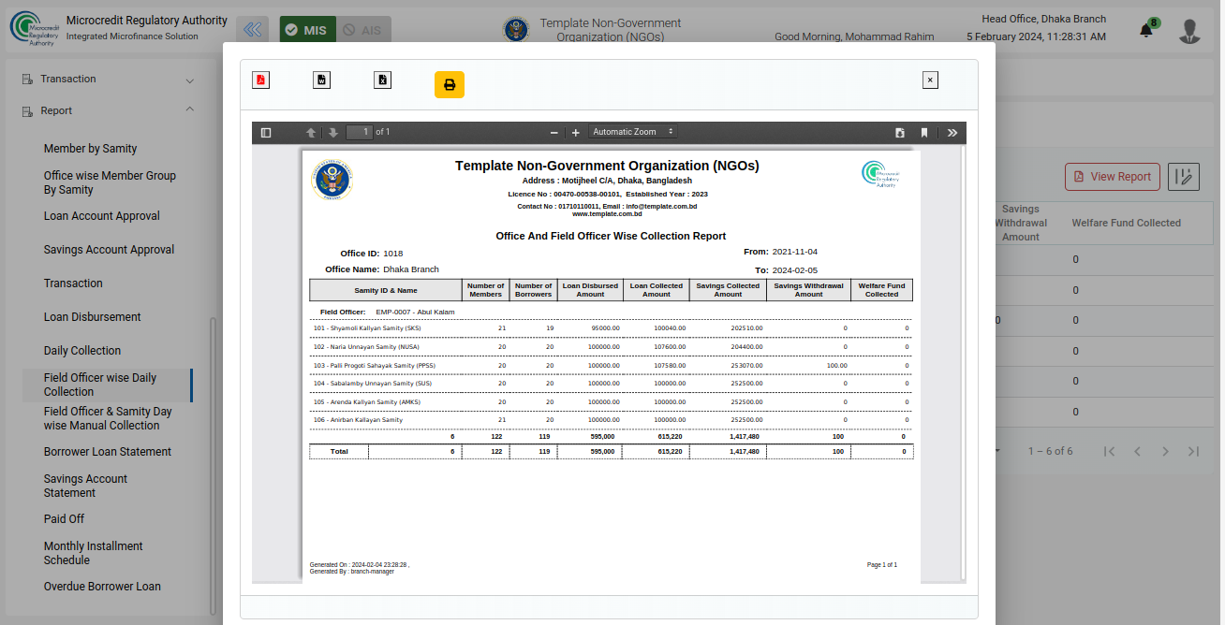Click Savings Withdrawal Amount column header
The height and width of the screenshot is (625, 1225).
click(x=1021, y=223)
